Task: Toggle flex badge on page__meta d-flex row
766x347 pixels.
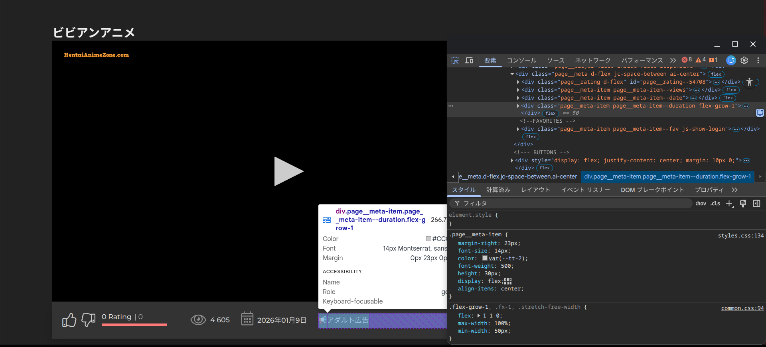Action: tap(716, 74)
